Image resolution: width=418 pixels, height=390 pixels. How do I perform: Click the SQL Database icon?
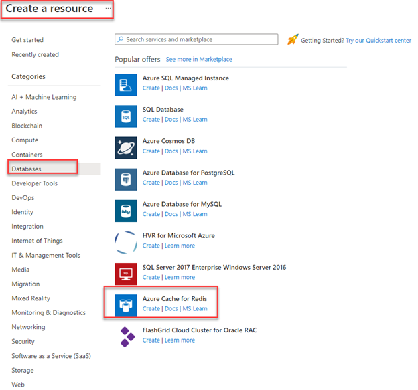126,114
